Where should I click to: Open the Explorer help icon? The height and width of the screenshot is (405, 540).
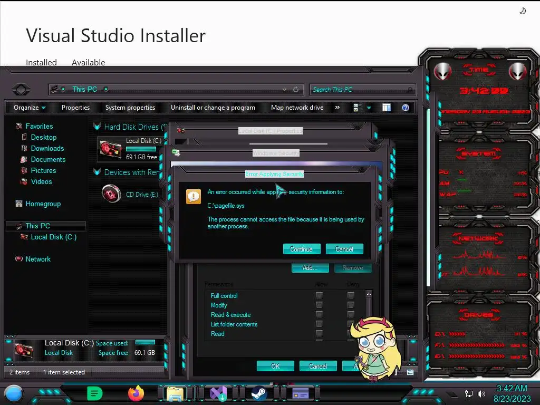point(406,108)
